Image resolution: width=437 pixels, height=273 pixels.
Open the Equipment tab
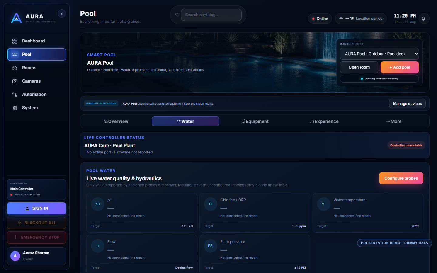(255, 121)
